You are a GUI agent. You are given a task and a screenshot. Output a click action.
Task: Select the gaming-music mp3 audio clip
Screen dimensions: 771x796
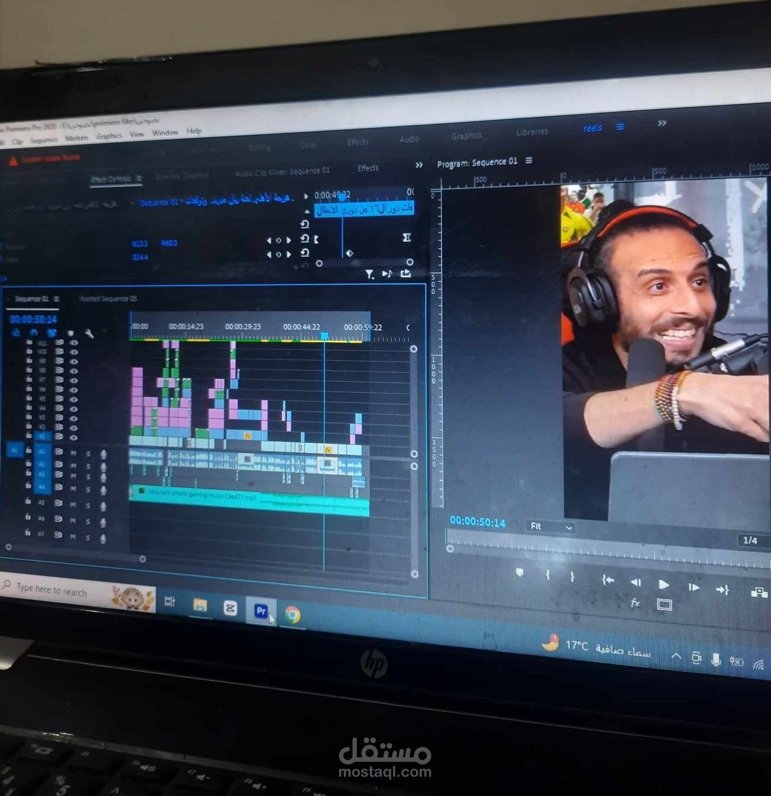click(x=249, y=500)
